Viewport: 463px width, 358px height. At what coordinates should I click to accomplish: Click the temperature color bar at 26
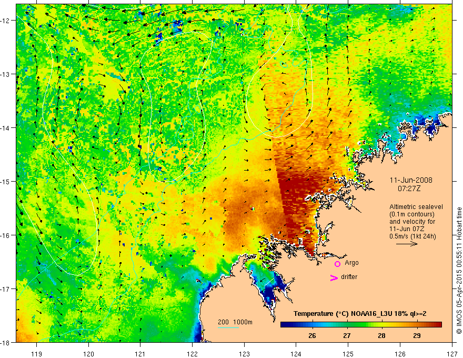click(x=312, y=325)
